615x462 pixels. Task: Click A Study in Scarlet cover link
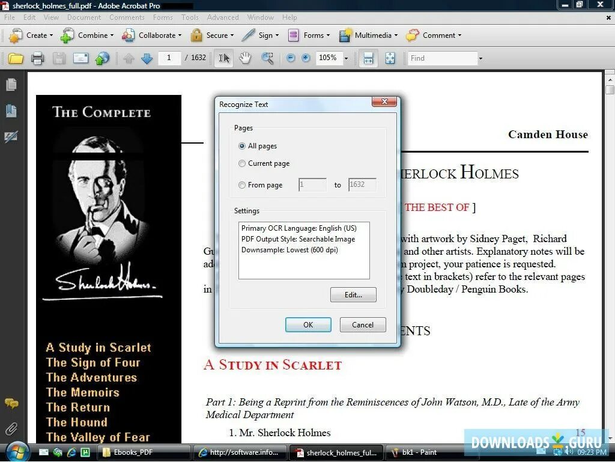pyautogui.click(x=98, y=347)
